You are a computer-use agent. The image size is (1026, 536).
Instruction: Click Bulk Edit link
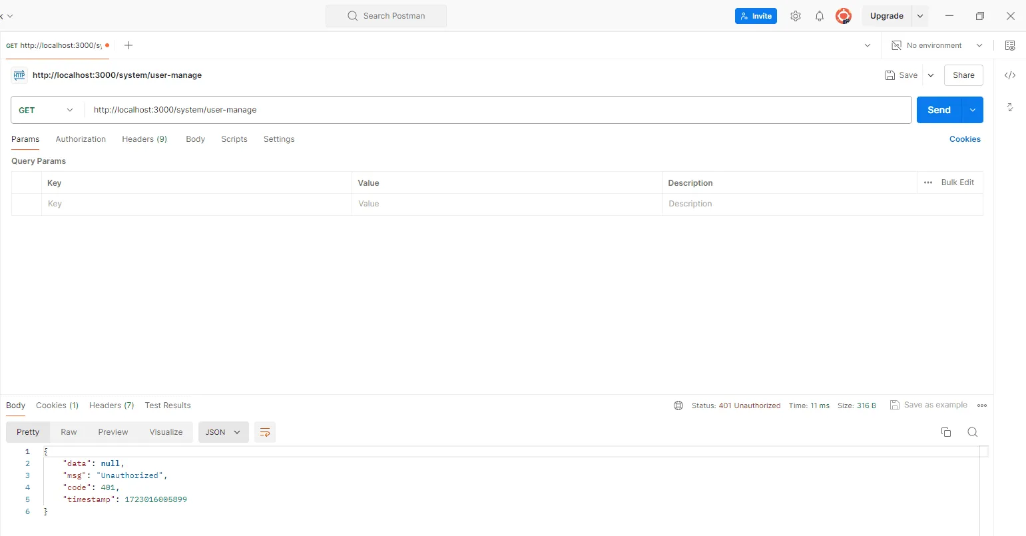pyautogui.click(x=957, y=182)
